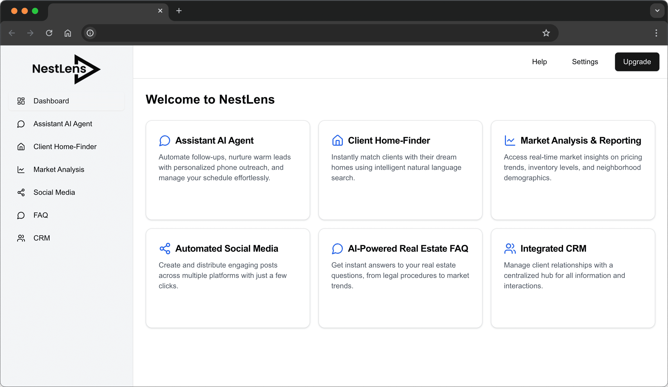
Task: Click the 'Get instant answers' description text
Action: 400,276
